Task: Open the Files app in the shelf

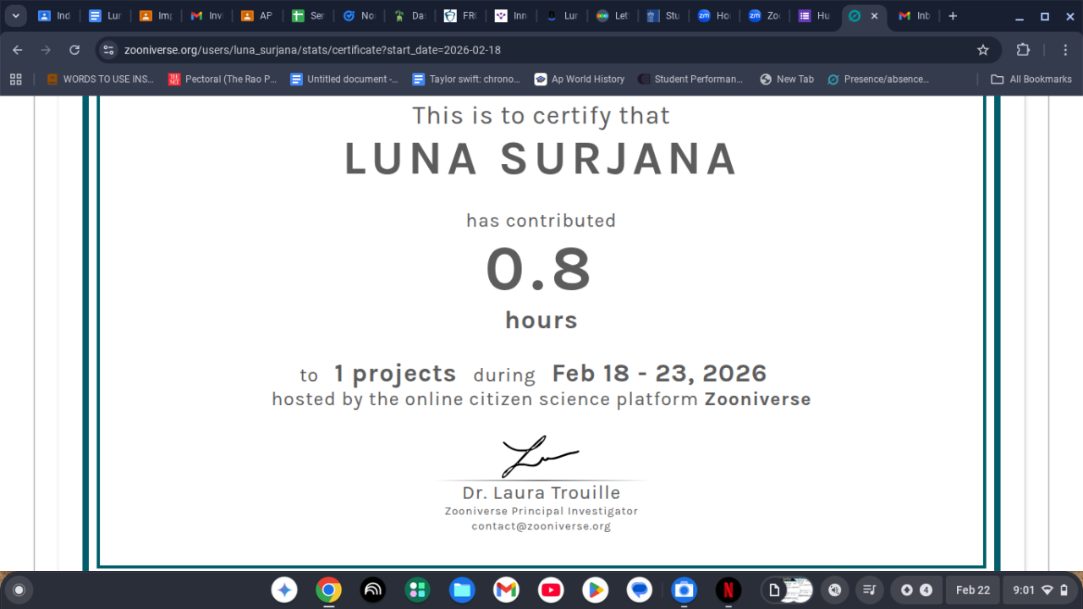Action: point(462,590)
